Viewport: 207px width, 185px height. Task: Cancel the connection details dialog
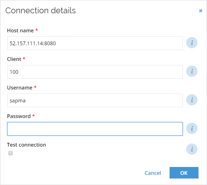coord(153,173)
